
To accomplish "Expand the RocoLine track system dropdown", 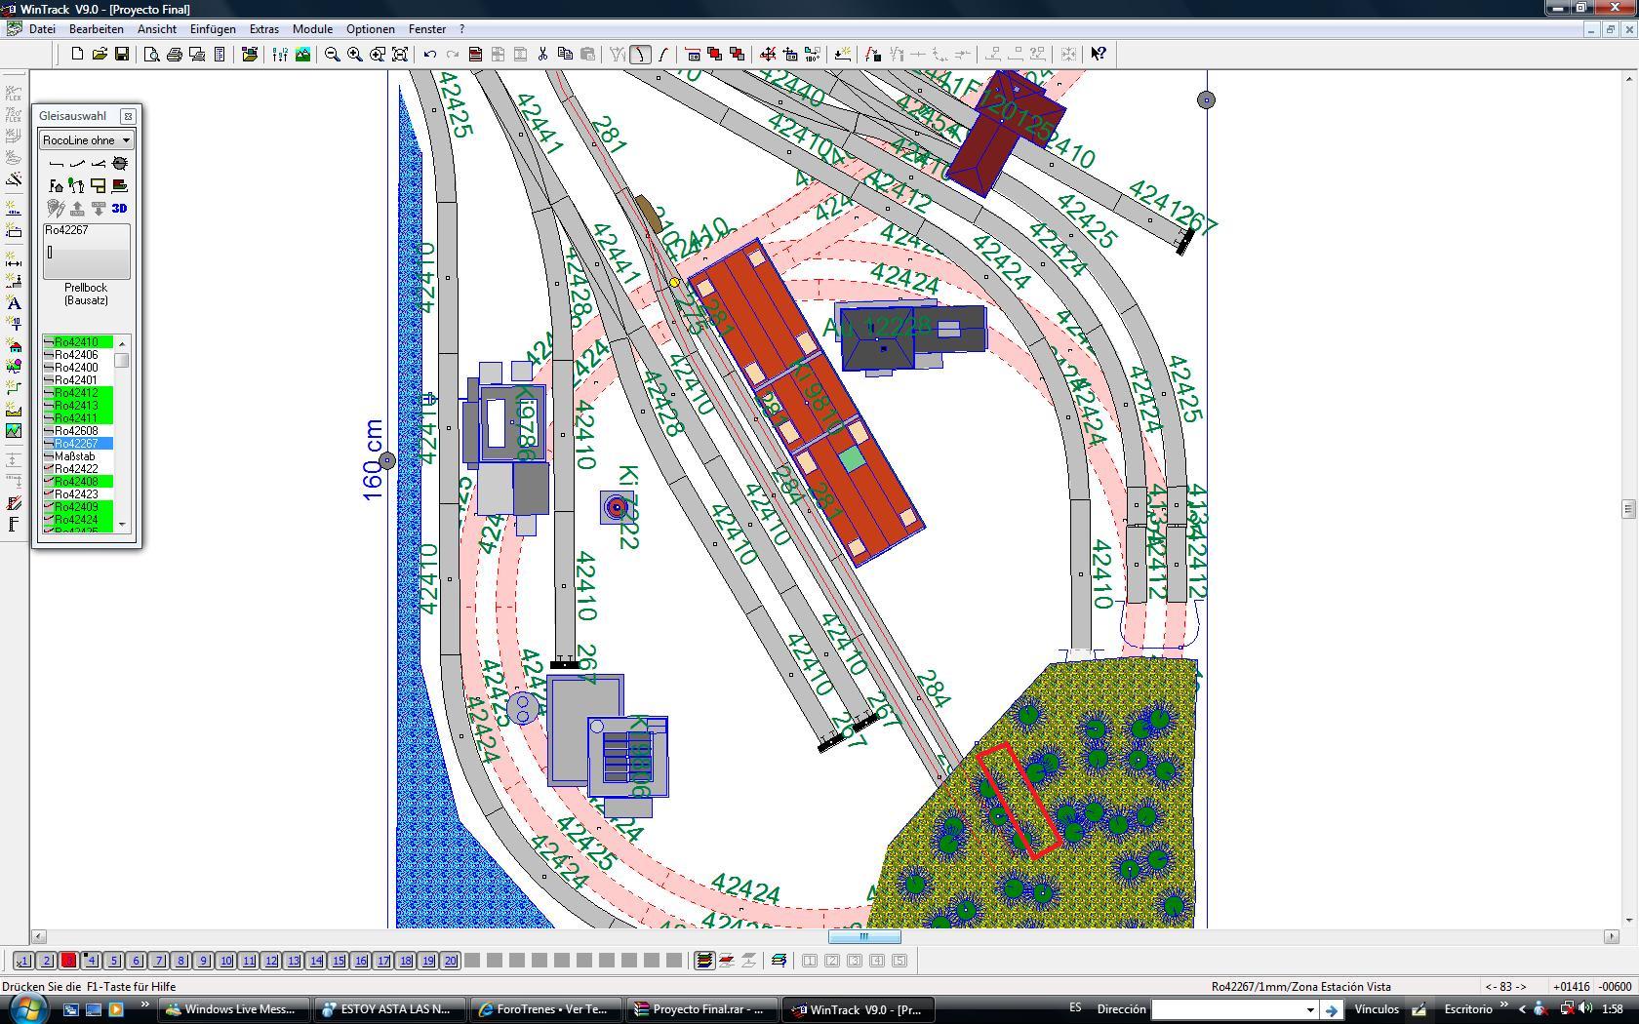I will point(126,140).
